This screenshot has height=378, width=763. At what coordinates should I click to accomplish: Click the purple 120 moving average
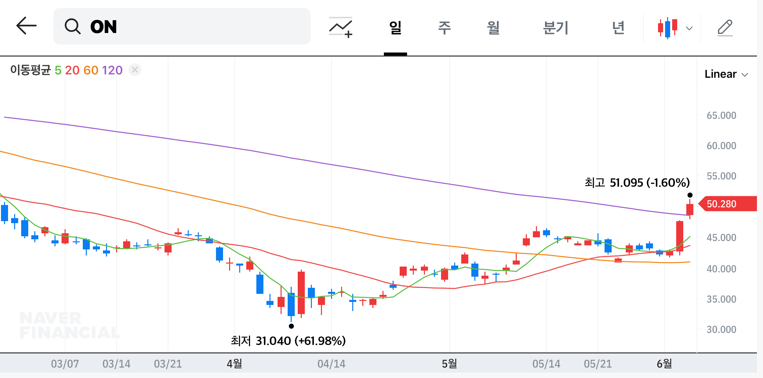[112, 70]
